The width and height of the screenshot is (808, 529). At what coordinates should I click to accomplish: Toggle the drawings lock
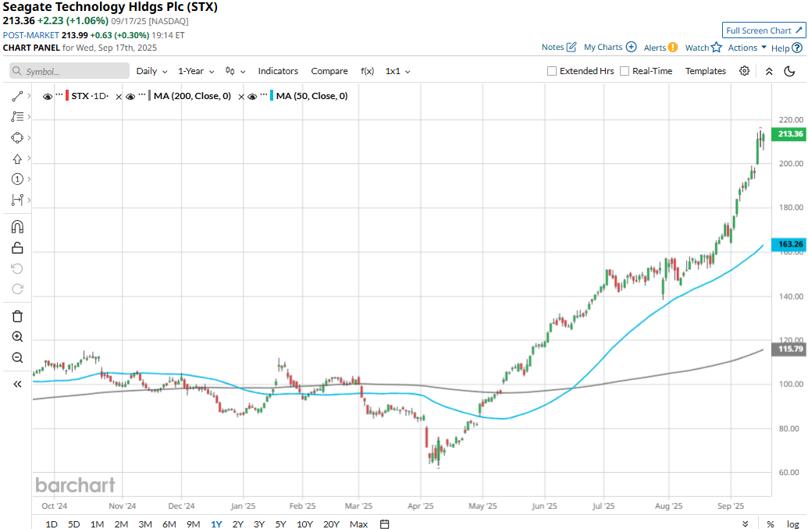pyautogui.click(x=17, y=248)
